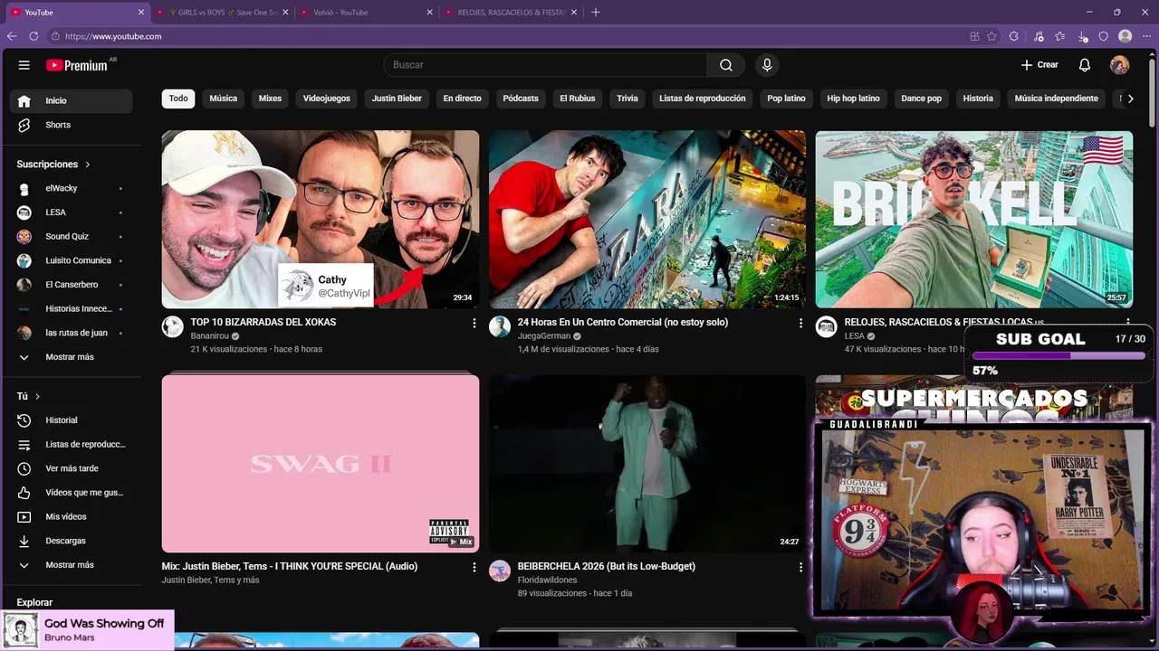Image resolution: width=1159 pixels, height=651 pixels.
Task: Select the Pódcasts filter chip
Action: (x=521, y=99)
